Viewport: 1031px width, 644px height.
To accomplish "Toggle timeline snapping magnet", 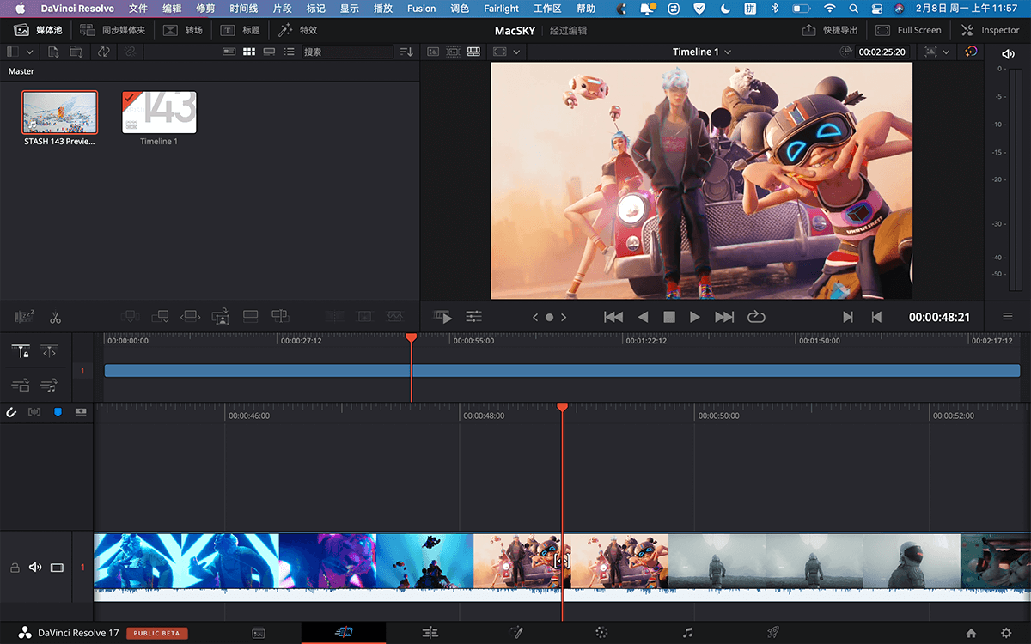I will coord(12,412).
